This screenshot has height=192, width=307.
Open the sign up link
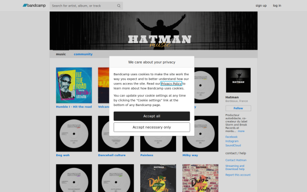261,6
